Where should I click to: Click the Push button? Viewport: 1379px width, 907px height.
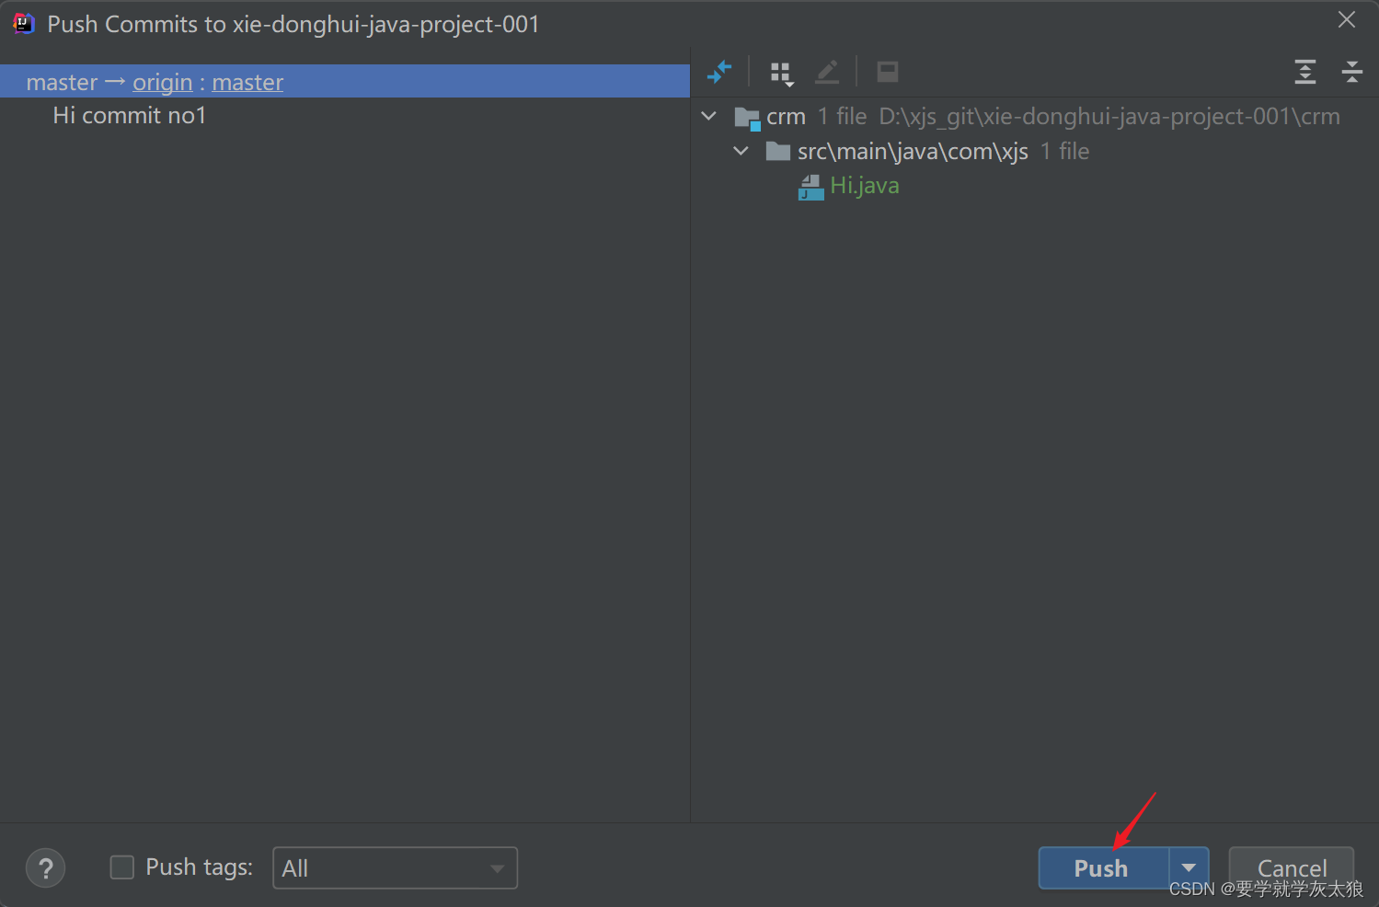pyautogui.click(x=1103, y=867)
